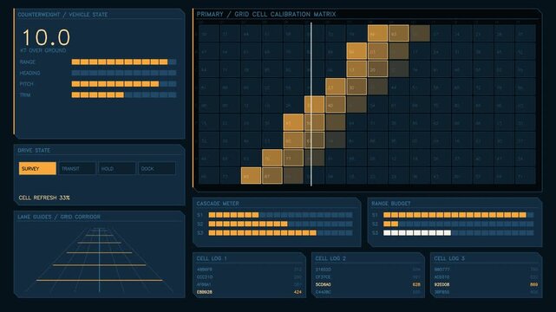Click the KT OVER GROUND label
The image size is (556, 312).
pyautogui.click(x=43, y=50)
